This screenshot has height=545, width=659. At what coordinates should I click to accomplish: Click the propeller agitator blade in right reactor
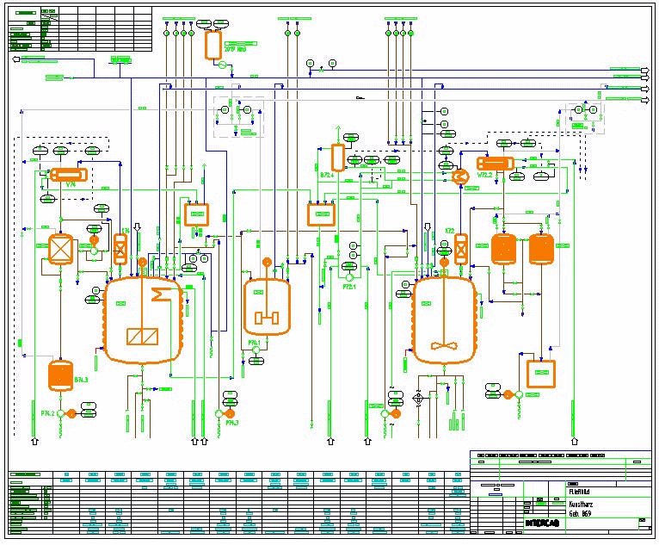444,346
